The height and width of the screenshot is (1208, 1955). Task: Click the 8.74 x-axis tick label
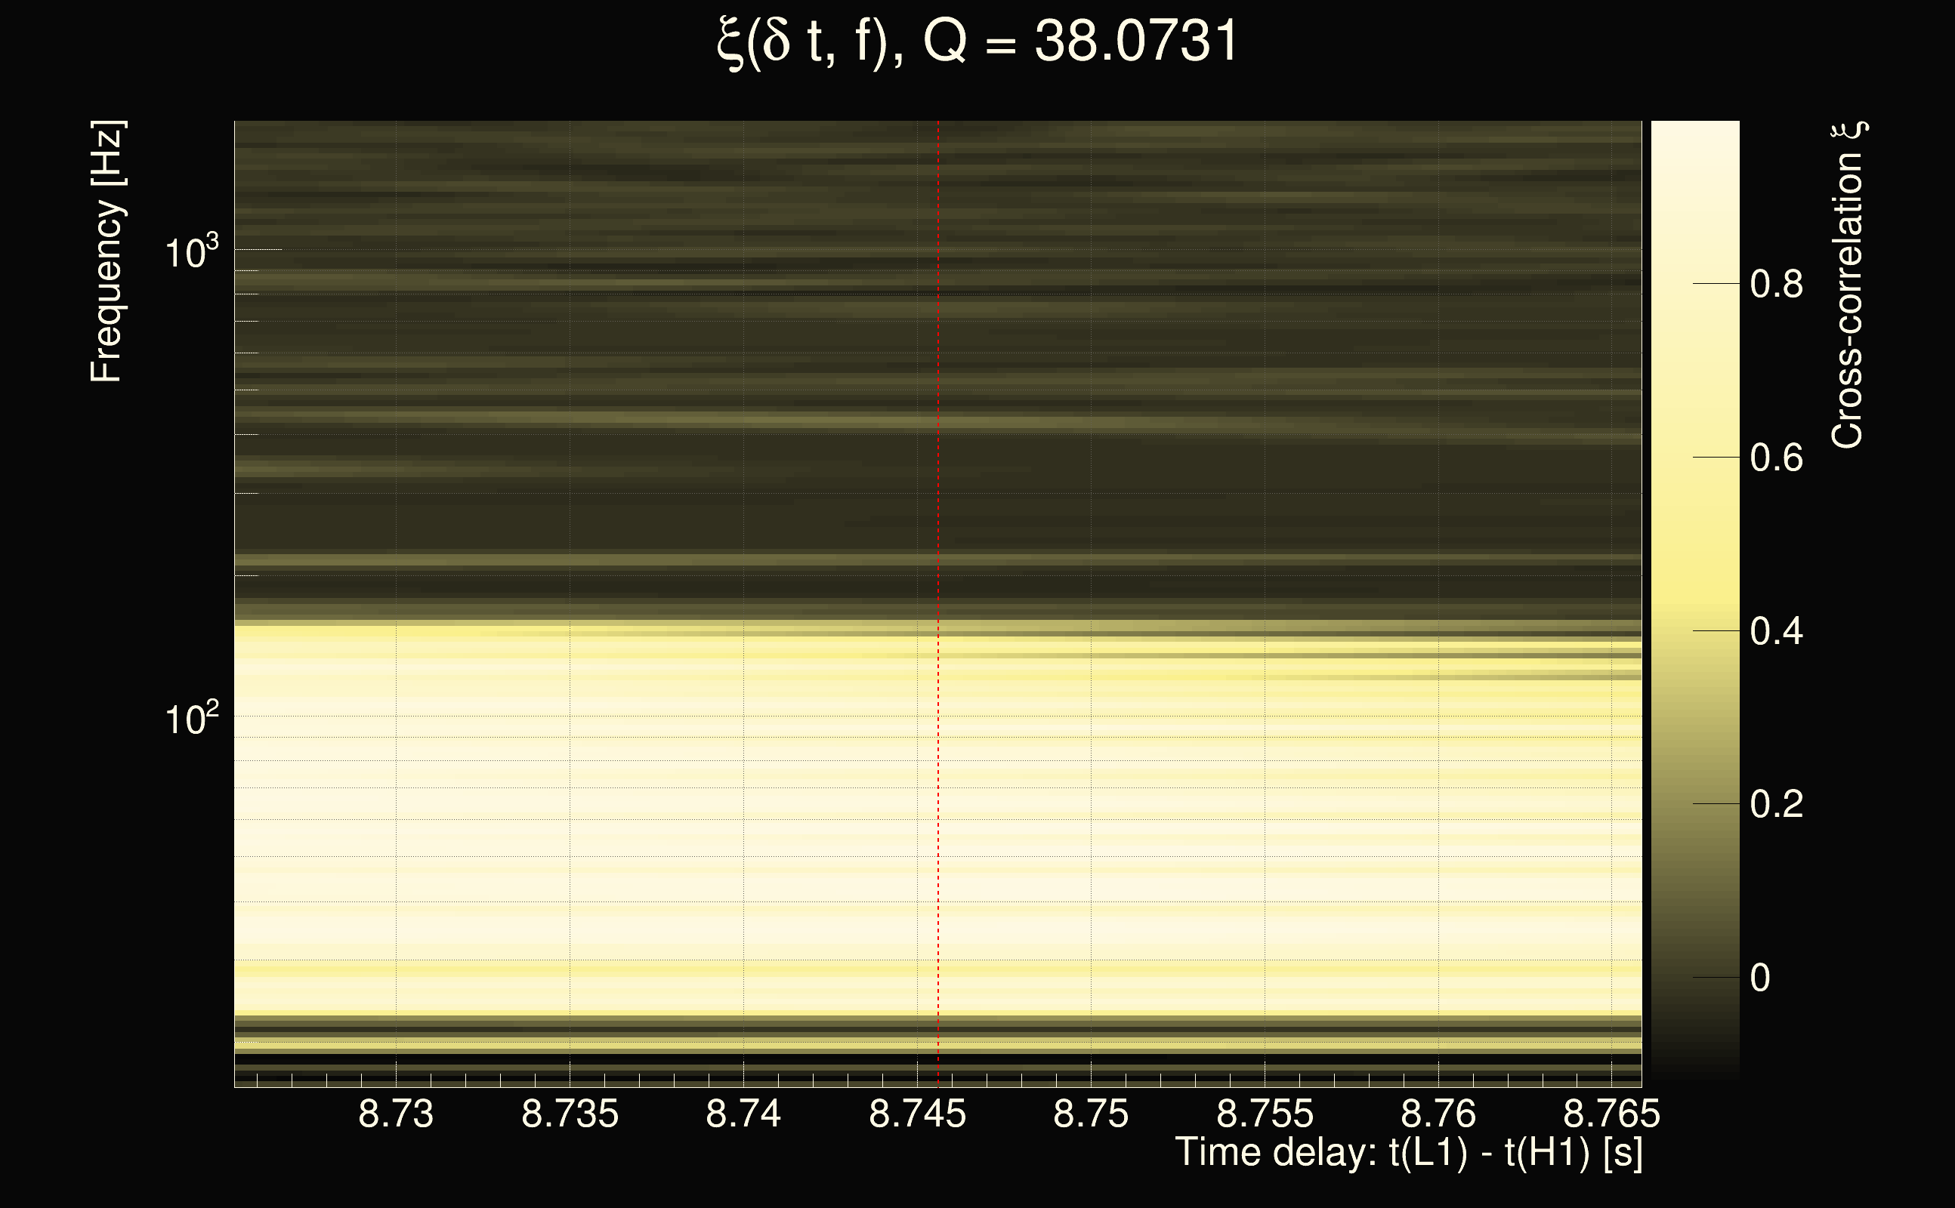(743, 1114)
